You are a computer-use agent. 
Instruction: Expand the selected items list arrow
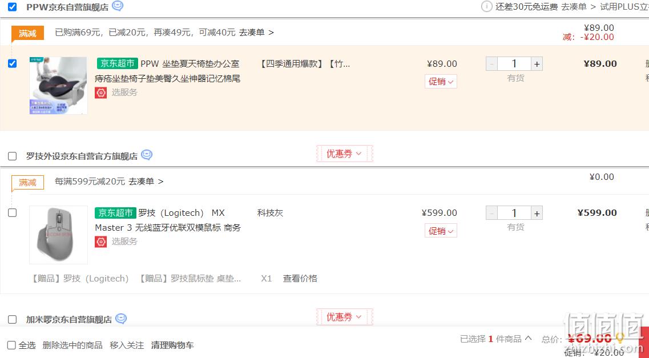pos(528,338)
